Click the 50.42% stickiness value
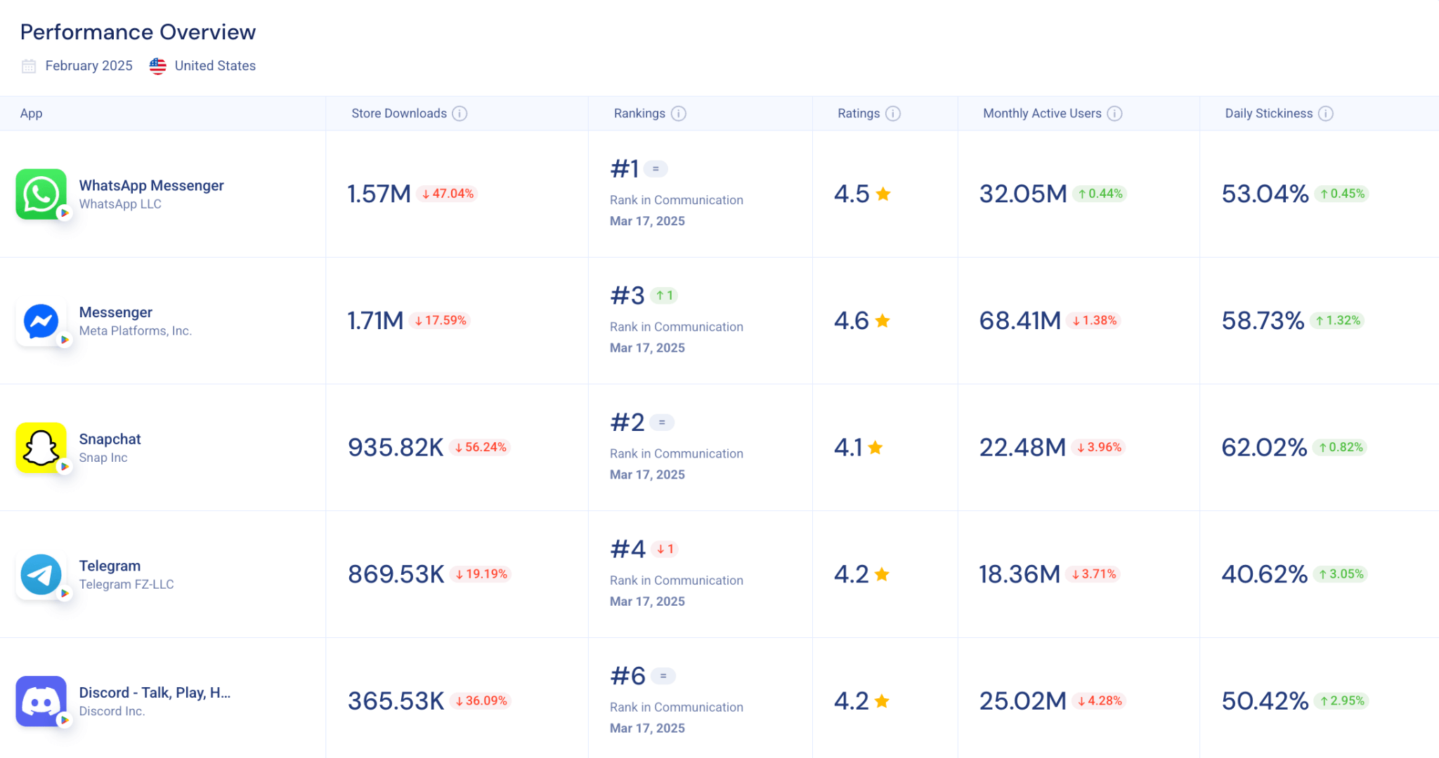The height and width of the screenshot is (758, 1439). coord(1265,701)
